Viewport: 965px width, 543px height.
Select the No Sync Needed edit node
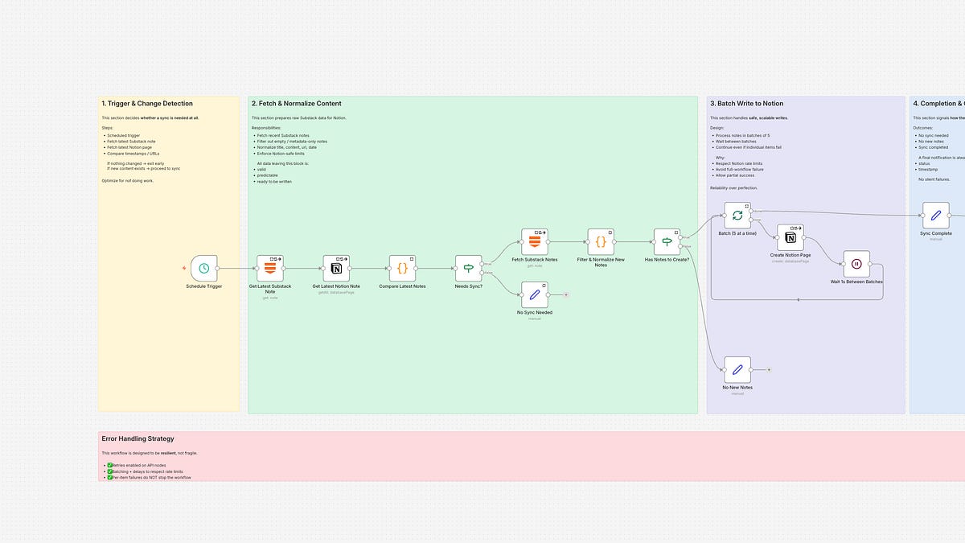pyautogui.click(x=535, y=294)
